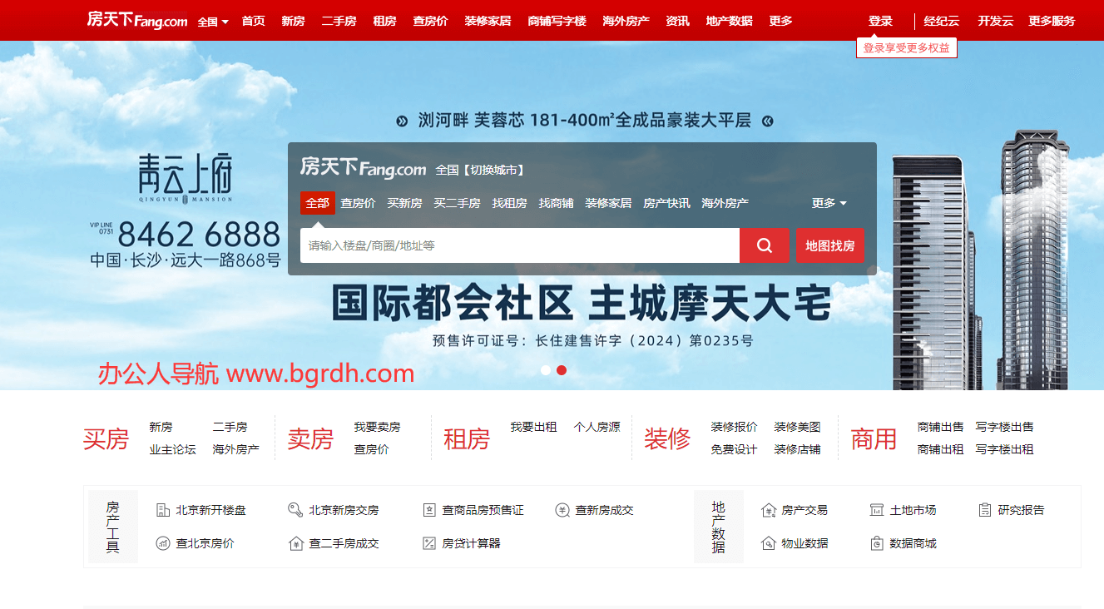Open 商铺写字楼 in the top navigation
Screen dimensions: 1104x609
(557, 21)
